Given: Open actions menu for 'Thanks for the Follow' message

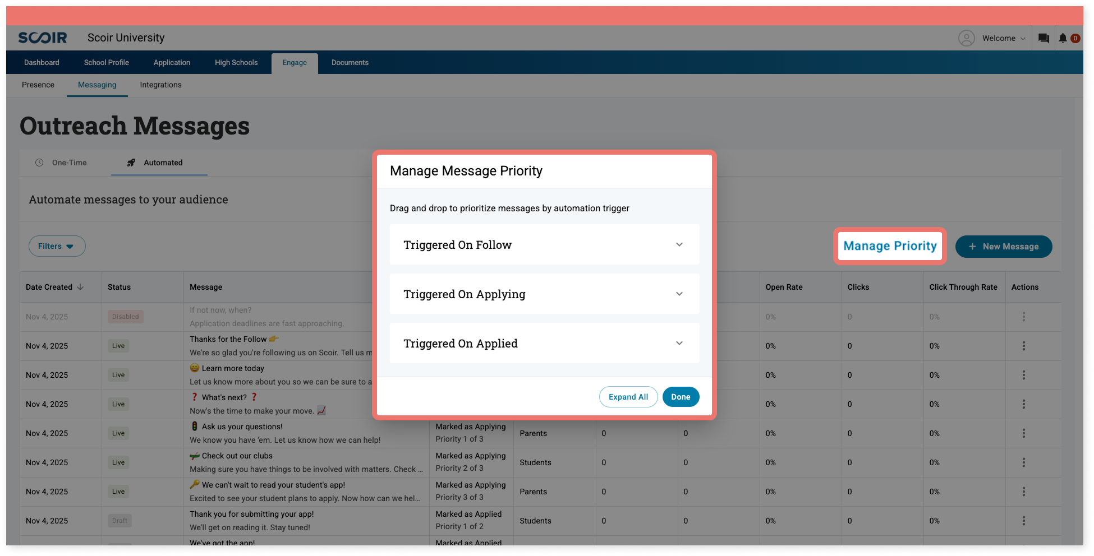Looking at the screenshot, I should [x=1024, y=346].
